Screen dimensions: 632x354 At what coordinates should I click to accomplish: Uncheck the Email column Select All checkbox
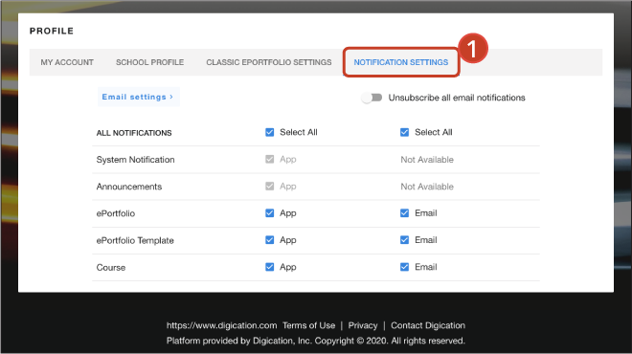pos(404,132)
